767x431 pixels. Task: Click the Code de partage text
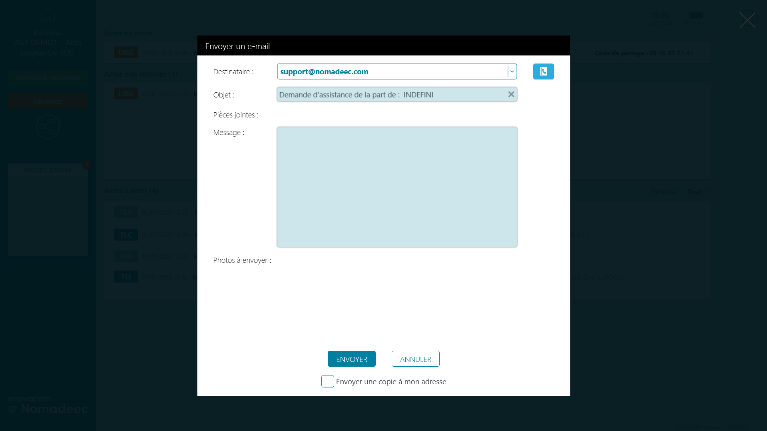pyautogui.click(x=643, y=53)
